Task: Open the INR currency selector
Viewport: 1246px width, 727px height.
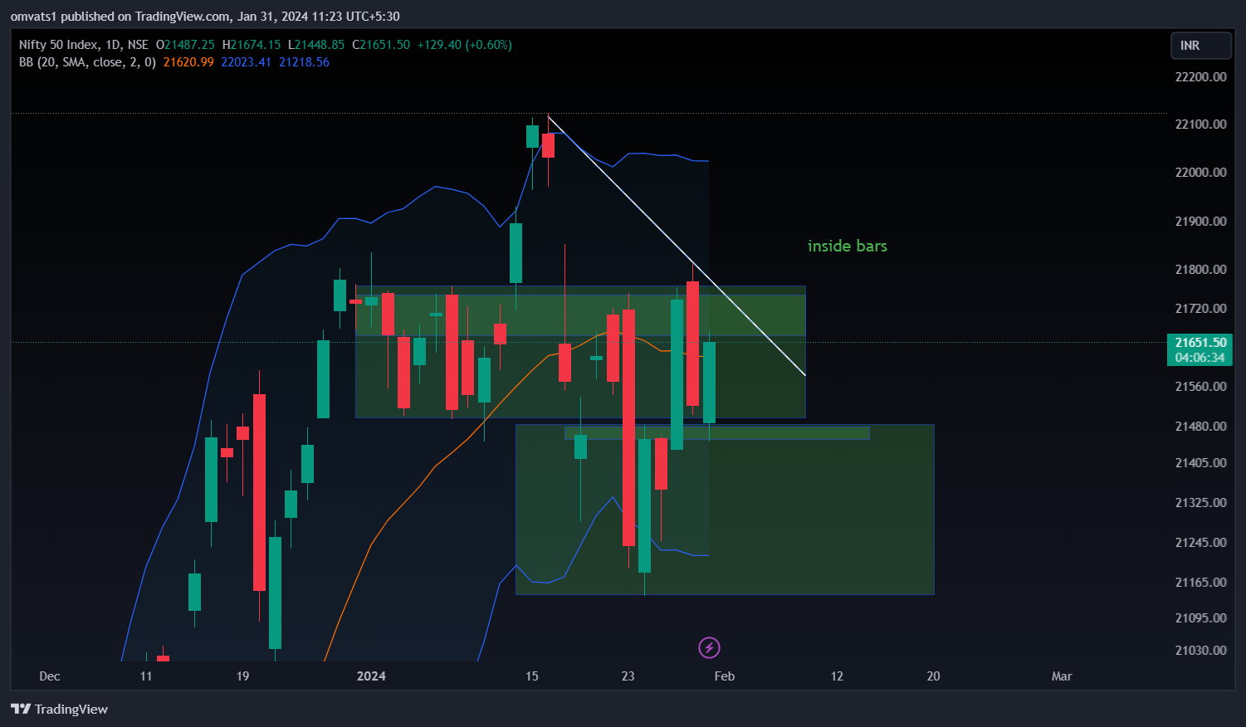Action: pos(1200,46)
